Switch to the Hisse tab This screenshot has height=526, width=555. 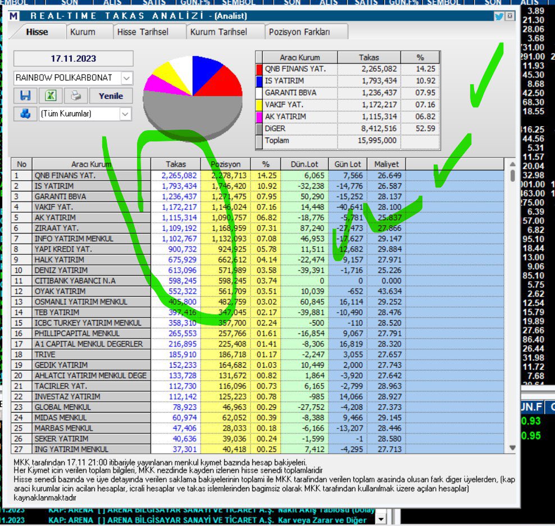click(37, 32)
